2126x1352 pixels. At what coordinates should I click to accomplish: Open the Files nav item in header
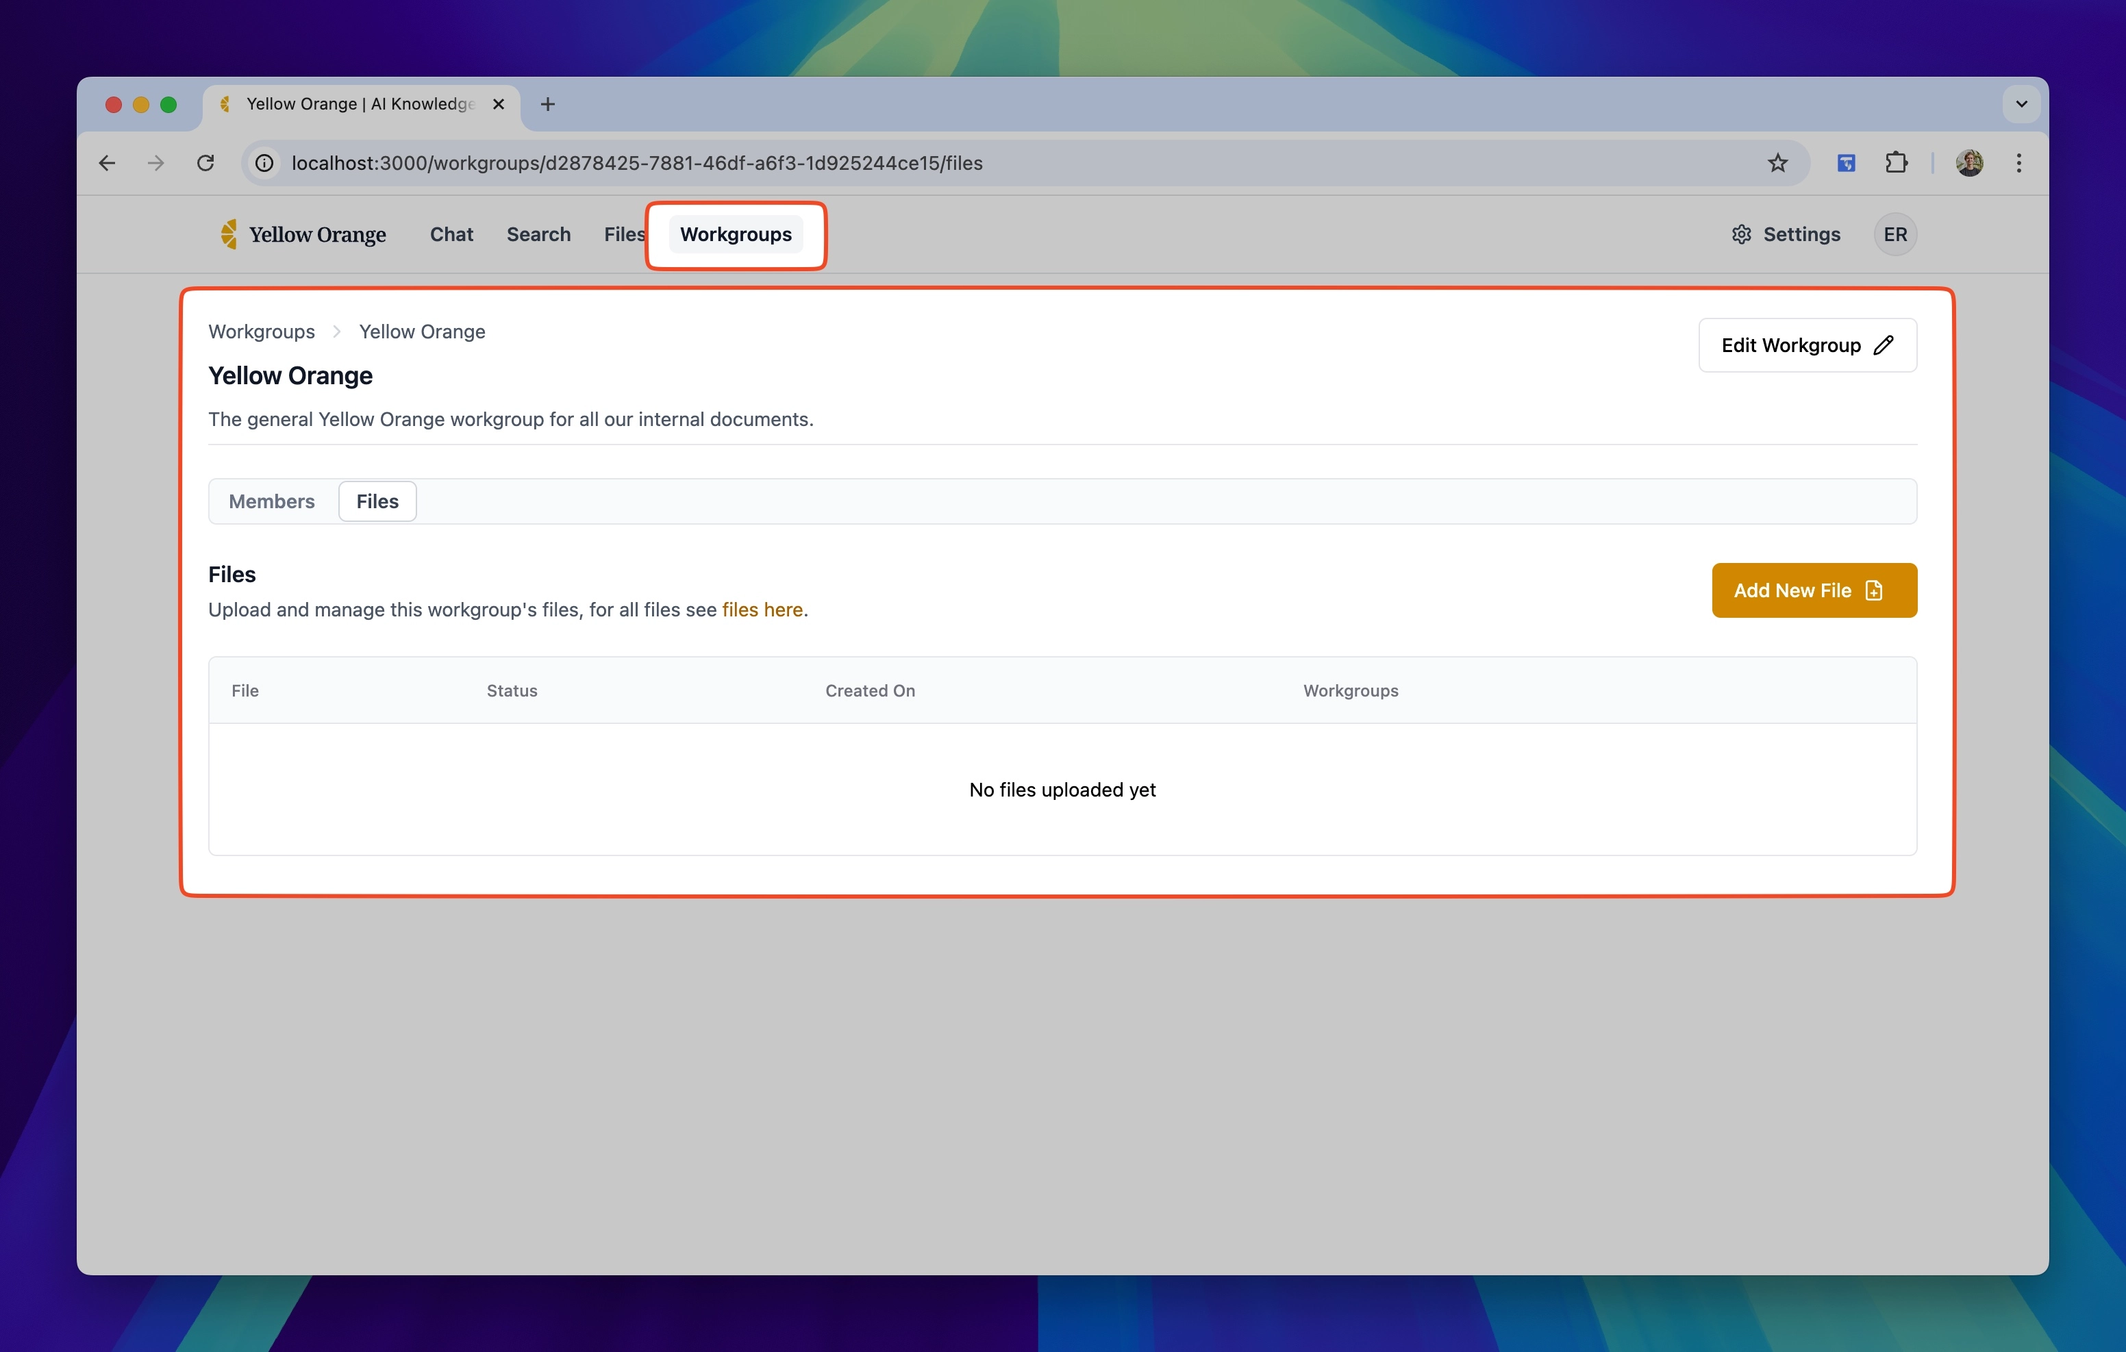[624, 234]
